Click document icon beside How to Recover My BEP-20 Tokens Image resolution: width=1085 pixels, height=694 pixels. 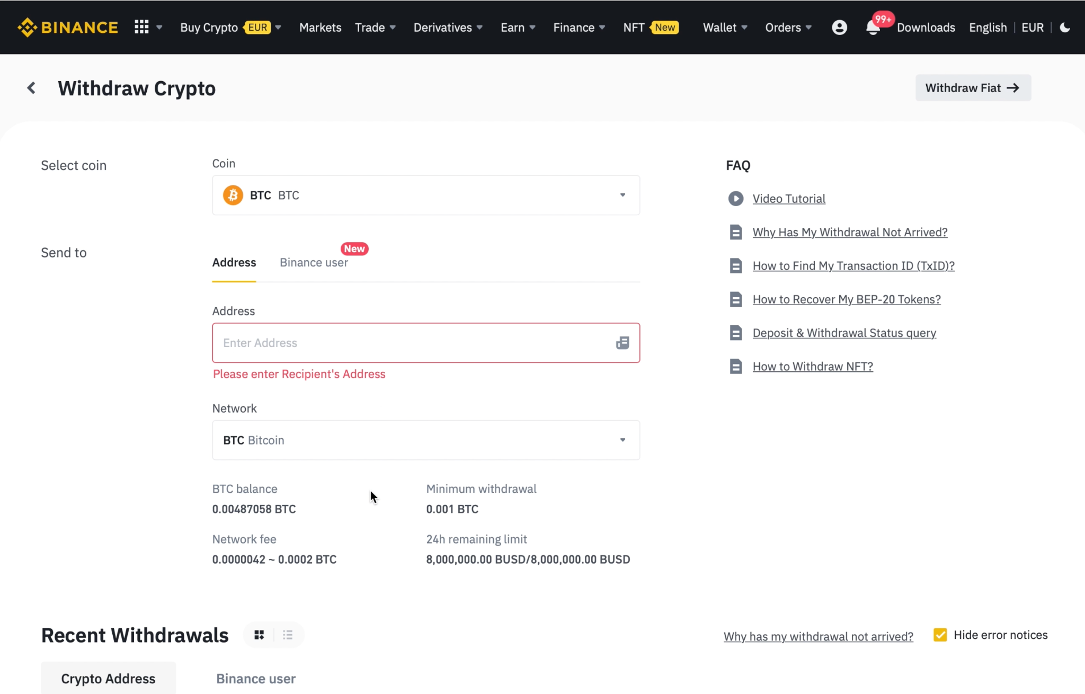[x=735, y=299]
